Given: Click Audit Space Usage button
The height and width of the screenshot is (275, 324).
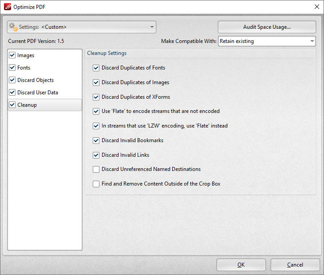Looking at the screenshot, I should pyautogui.click(x=267, y=27).
